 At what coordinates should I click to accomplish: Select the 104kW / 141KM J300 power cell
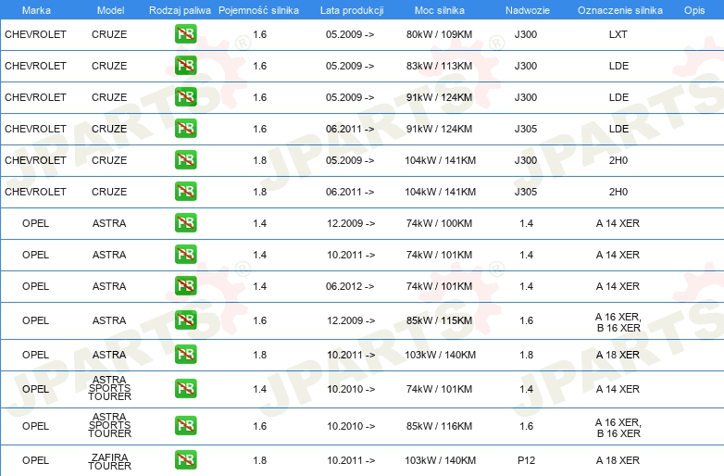click(x=440, y=160)
